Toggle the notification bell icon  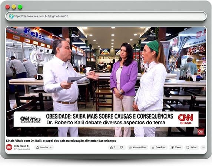[38, 147]
